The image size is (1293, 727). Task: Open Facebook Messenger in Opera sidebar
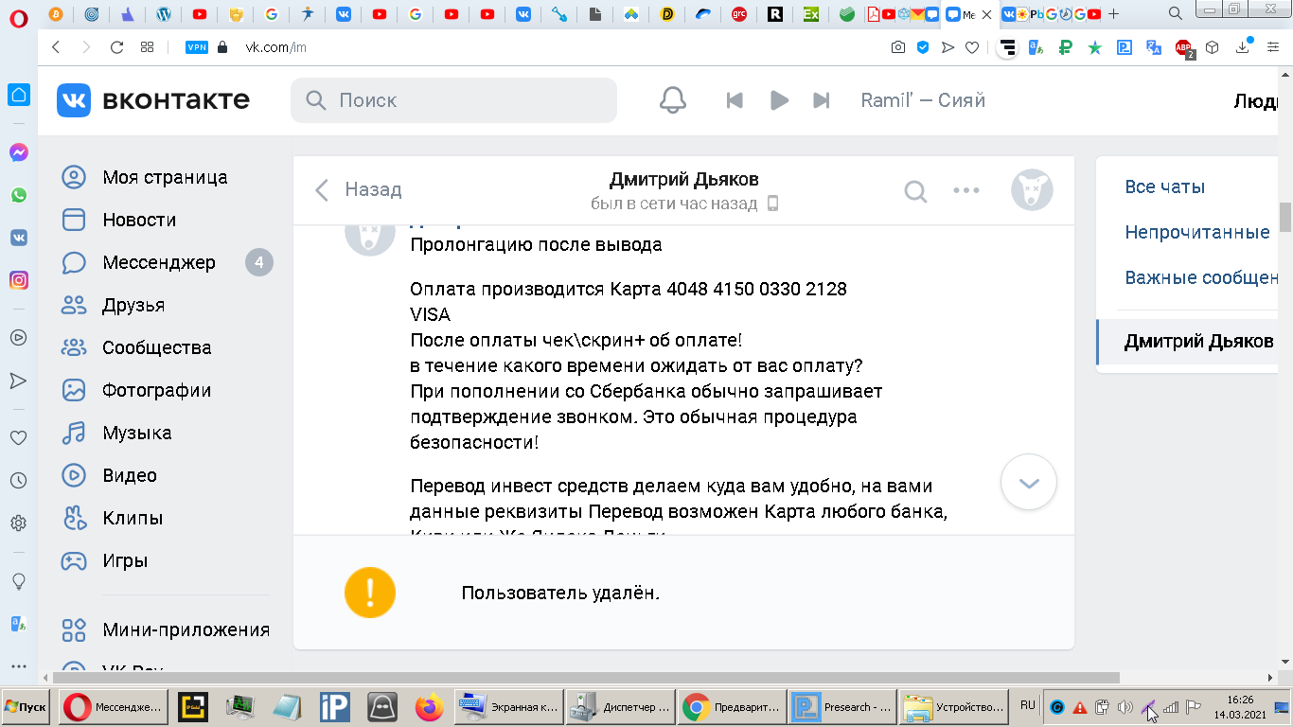18,152
